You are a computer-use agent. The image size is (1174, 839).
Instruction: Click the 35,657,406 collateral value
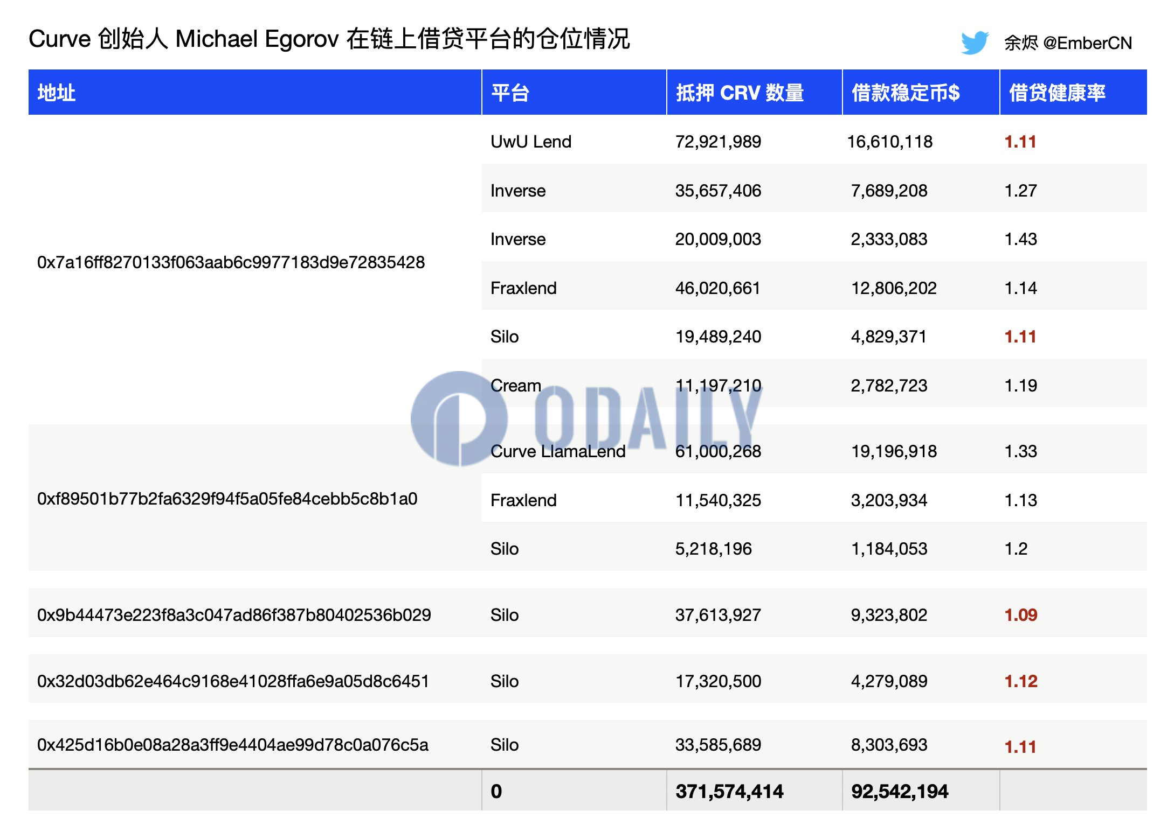pos(718,191)
